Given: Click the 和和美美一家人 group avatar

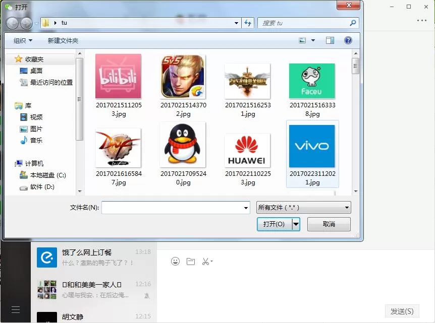Looking at the screenshot, I should [47, 289].
